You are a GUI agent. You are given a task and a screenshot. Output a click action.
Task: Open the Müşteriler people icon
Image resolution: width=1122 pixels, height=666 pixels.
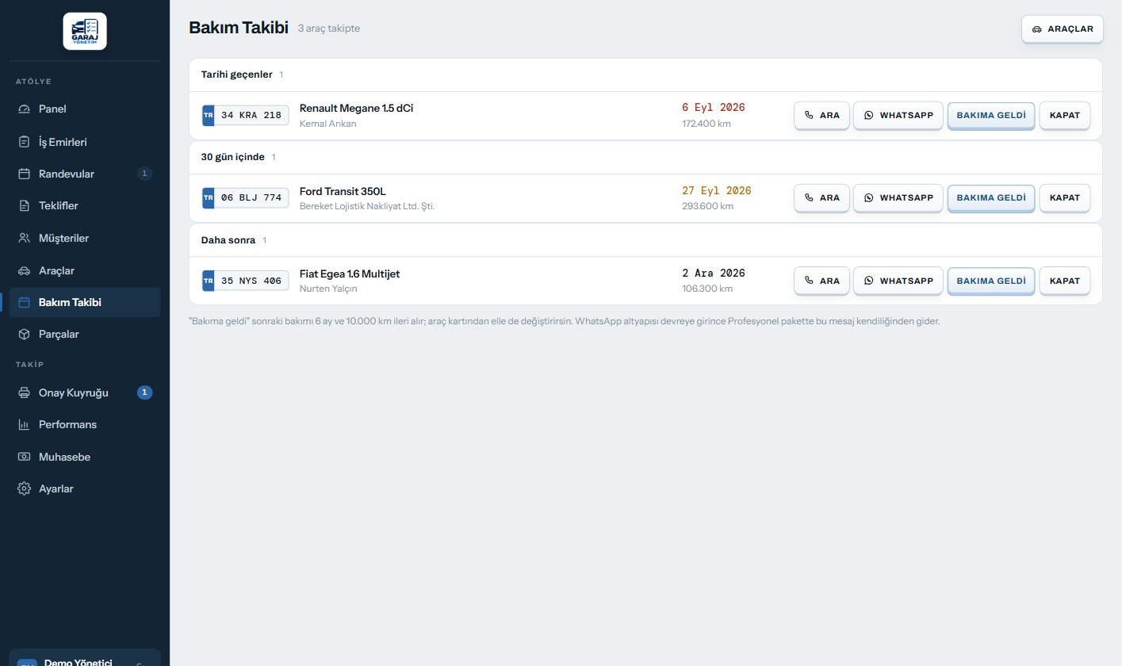pos(24,238)
